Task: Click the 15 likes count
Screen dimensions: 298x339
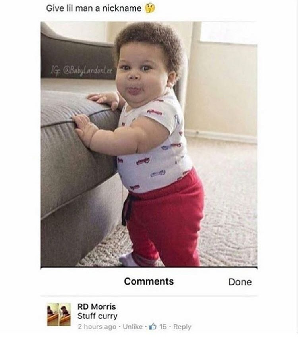Action: [163, 326]
